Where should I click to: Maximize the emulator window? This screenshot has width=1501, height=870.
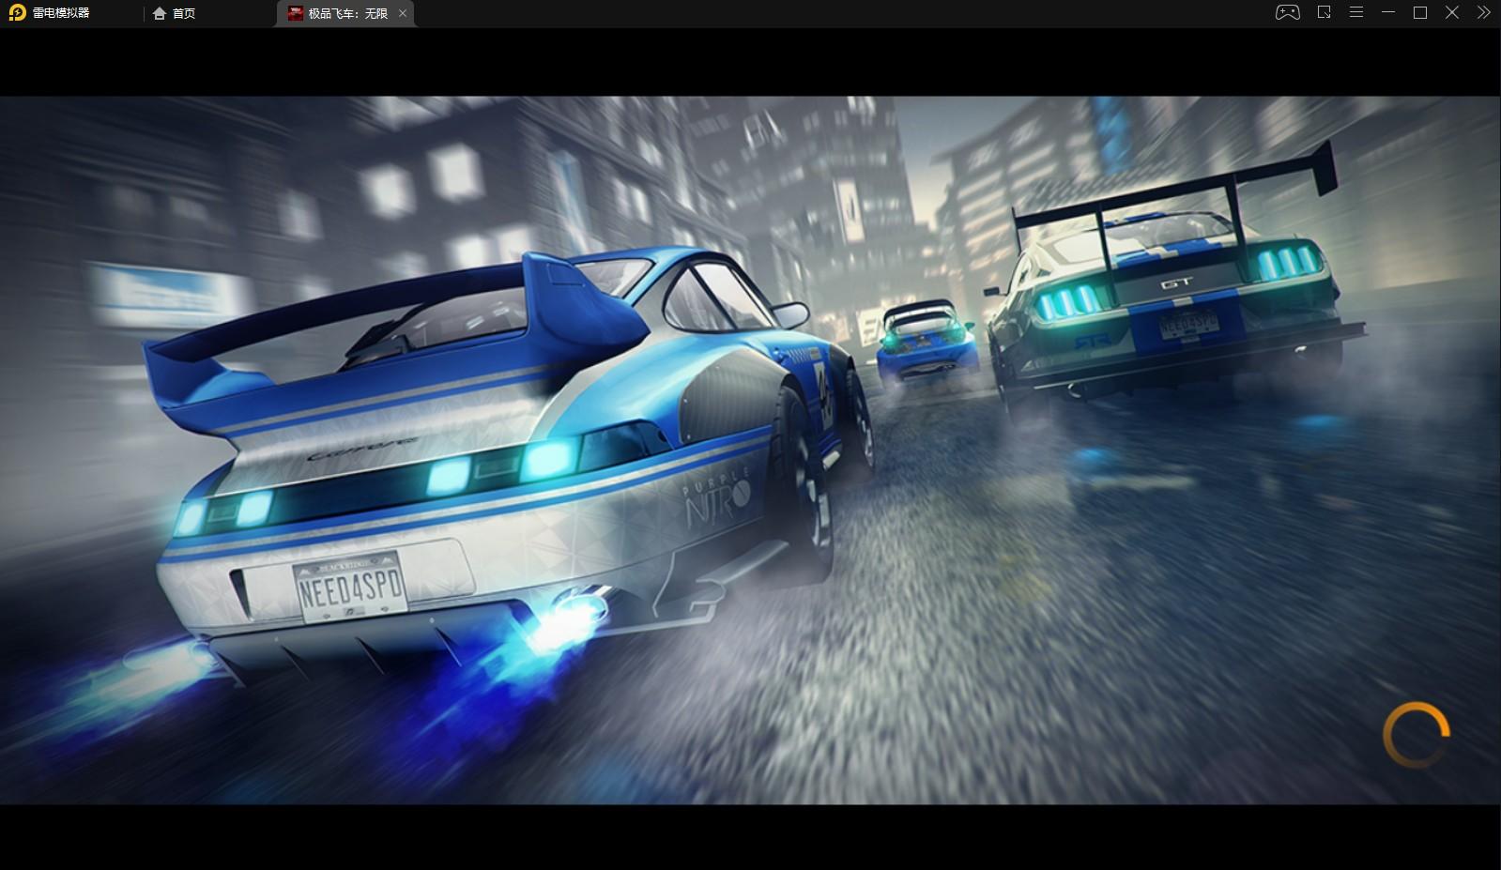pos(1420,13)
